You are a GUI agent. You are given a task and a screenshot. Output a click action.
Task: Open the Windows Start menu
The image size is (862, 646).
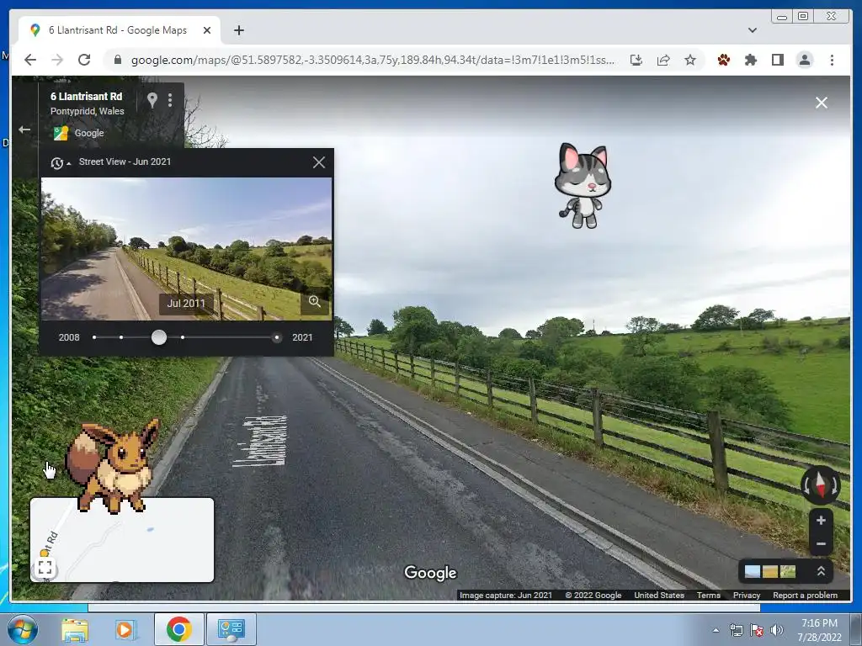(x=22, y=629)
